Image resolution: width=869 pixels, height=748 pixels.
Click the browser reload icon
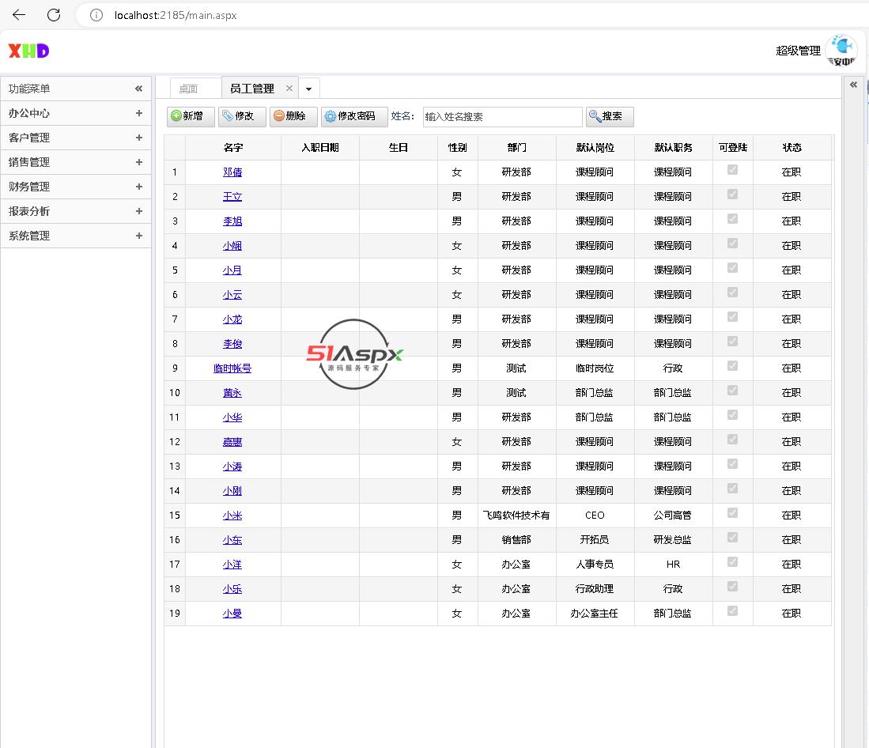coord(54,15)
